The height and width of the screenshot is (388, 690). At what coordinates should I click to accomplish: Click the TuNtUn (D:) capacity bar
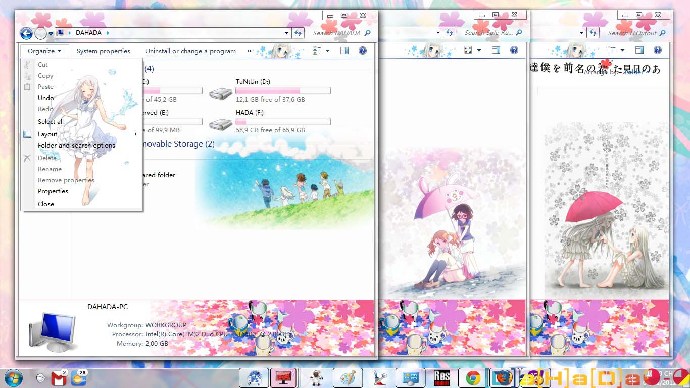(x=283, y=91)
